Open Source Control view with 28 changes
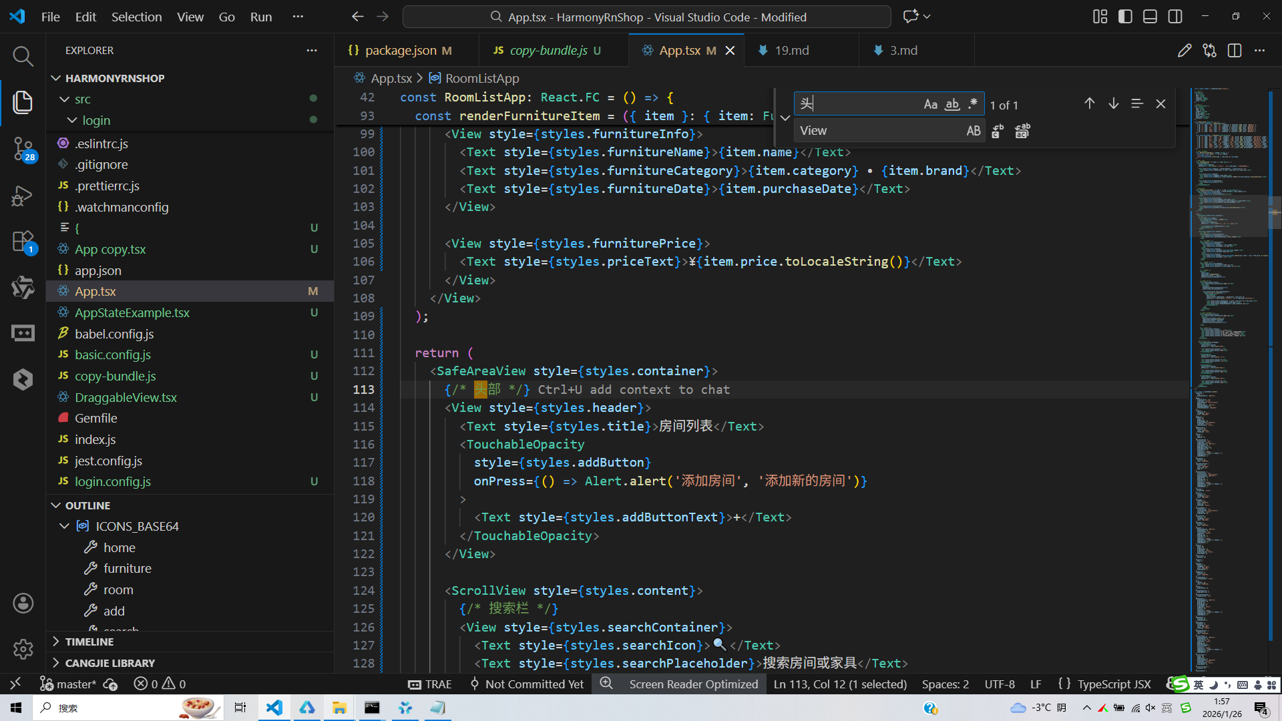The width and height of the screenshot is (1282, 721). tap(23, 148)
